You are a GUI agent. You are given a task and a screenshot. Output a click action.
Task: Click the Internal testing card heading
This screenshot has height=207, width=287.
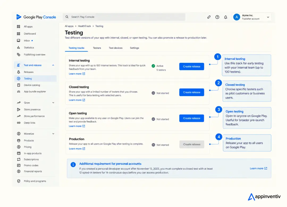79,60
